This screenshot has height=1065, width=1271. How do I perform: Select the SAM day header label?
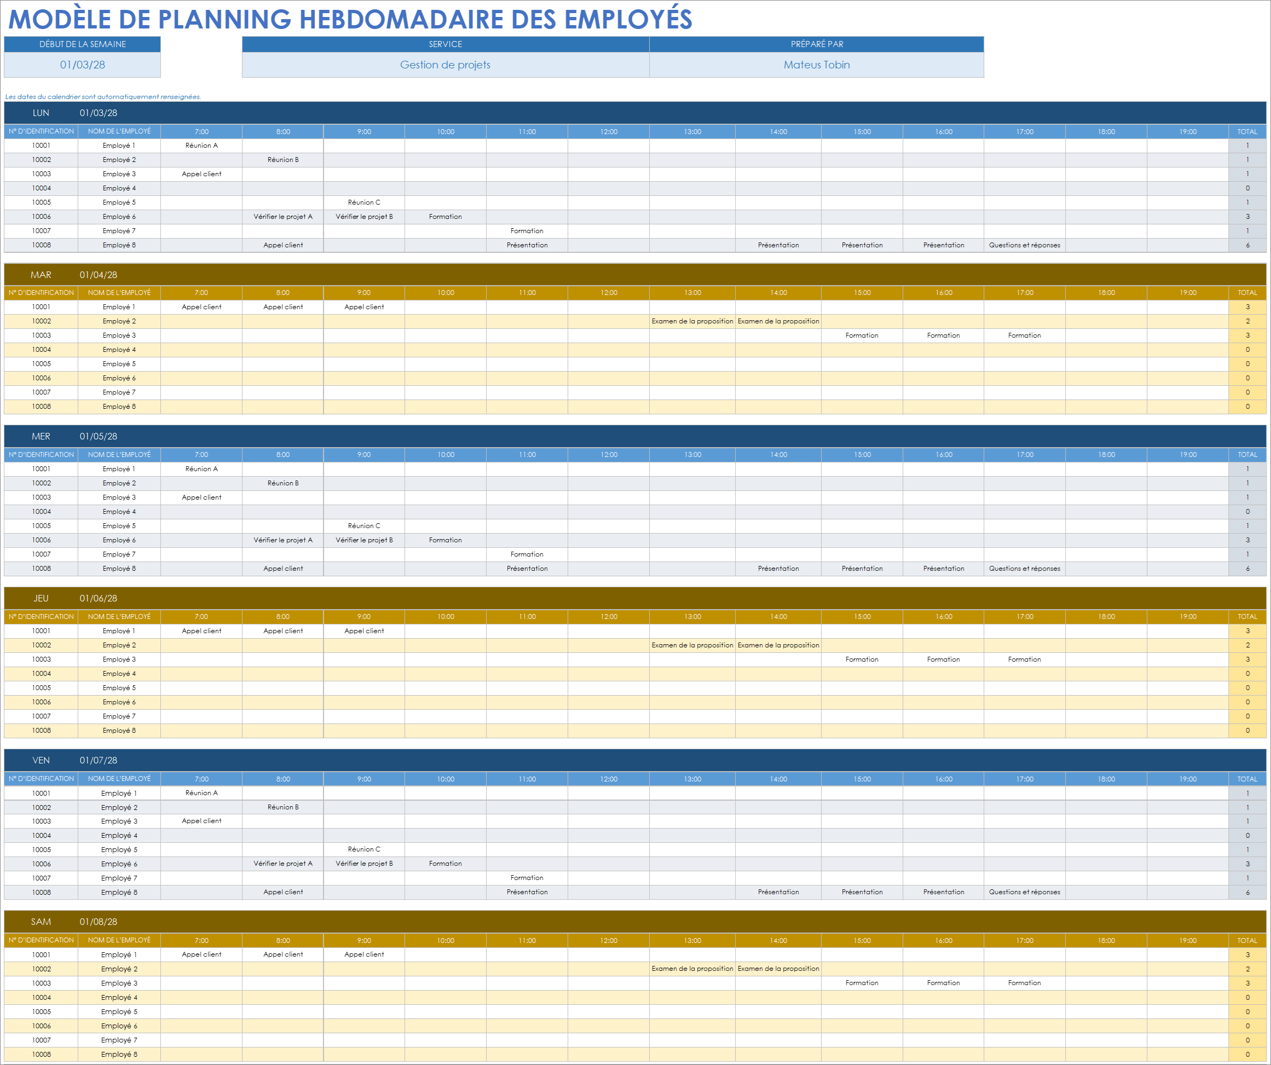(41, 922)
